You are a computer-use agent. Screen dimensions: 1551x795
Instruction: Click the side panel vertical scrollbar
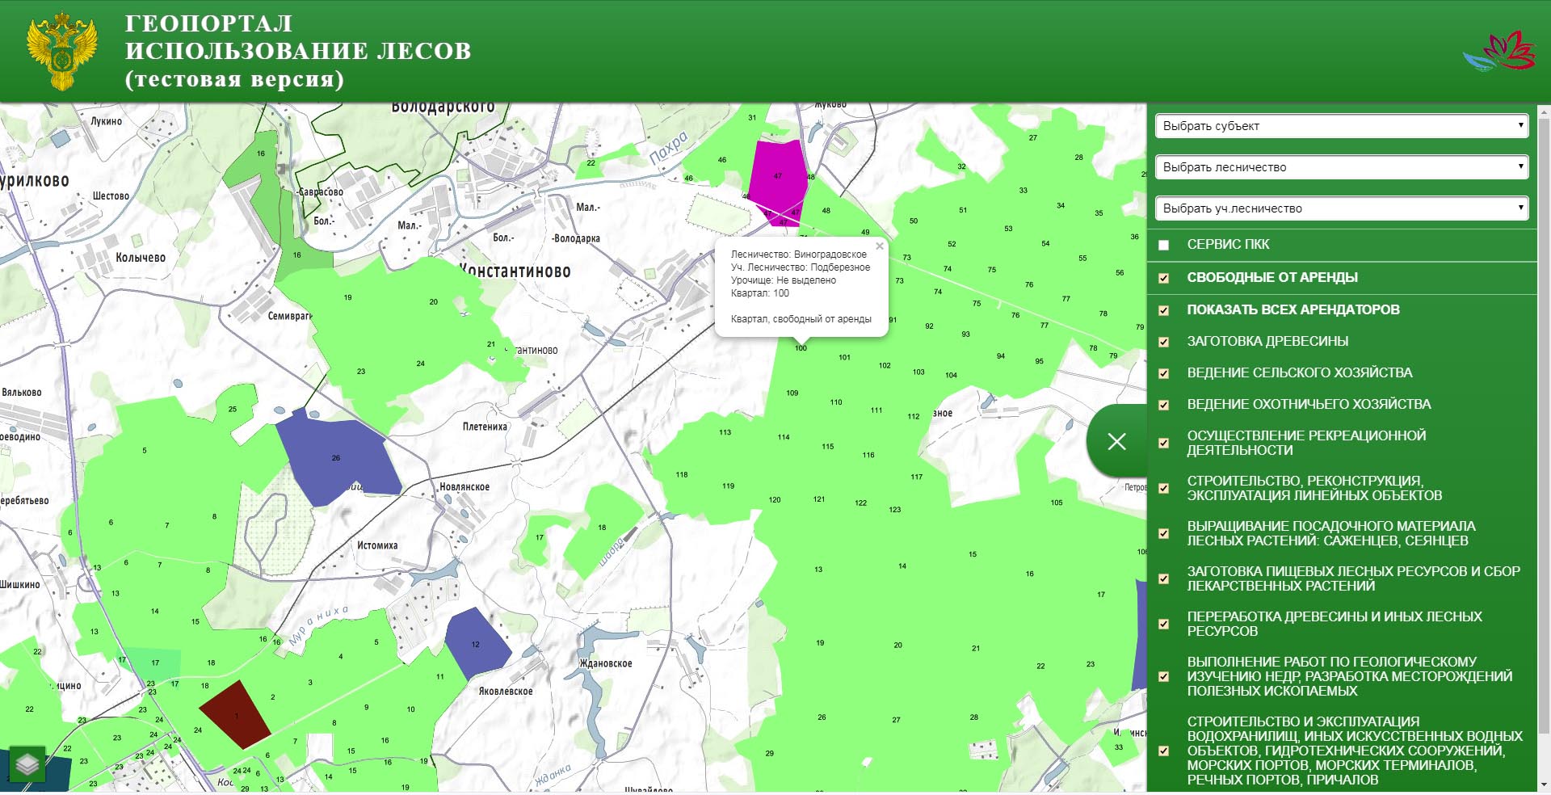point(1544,404)
